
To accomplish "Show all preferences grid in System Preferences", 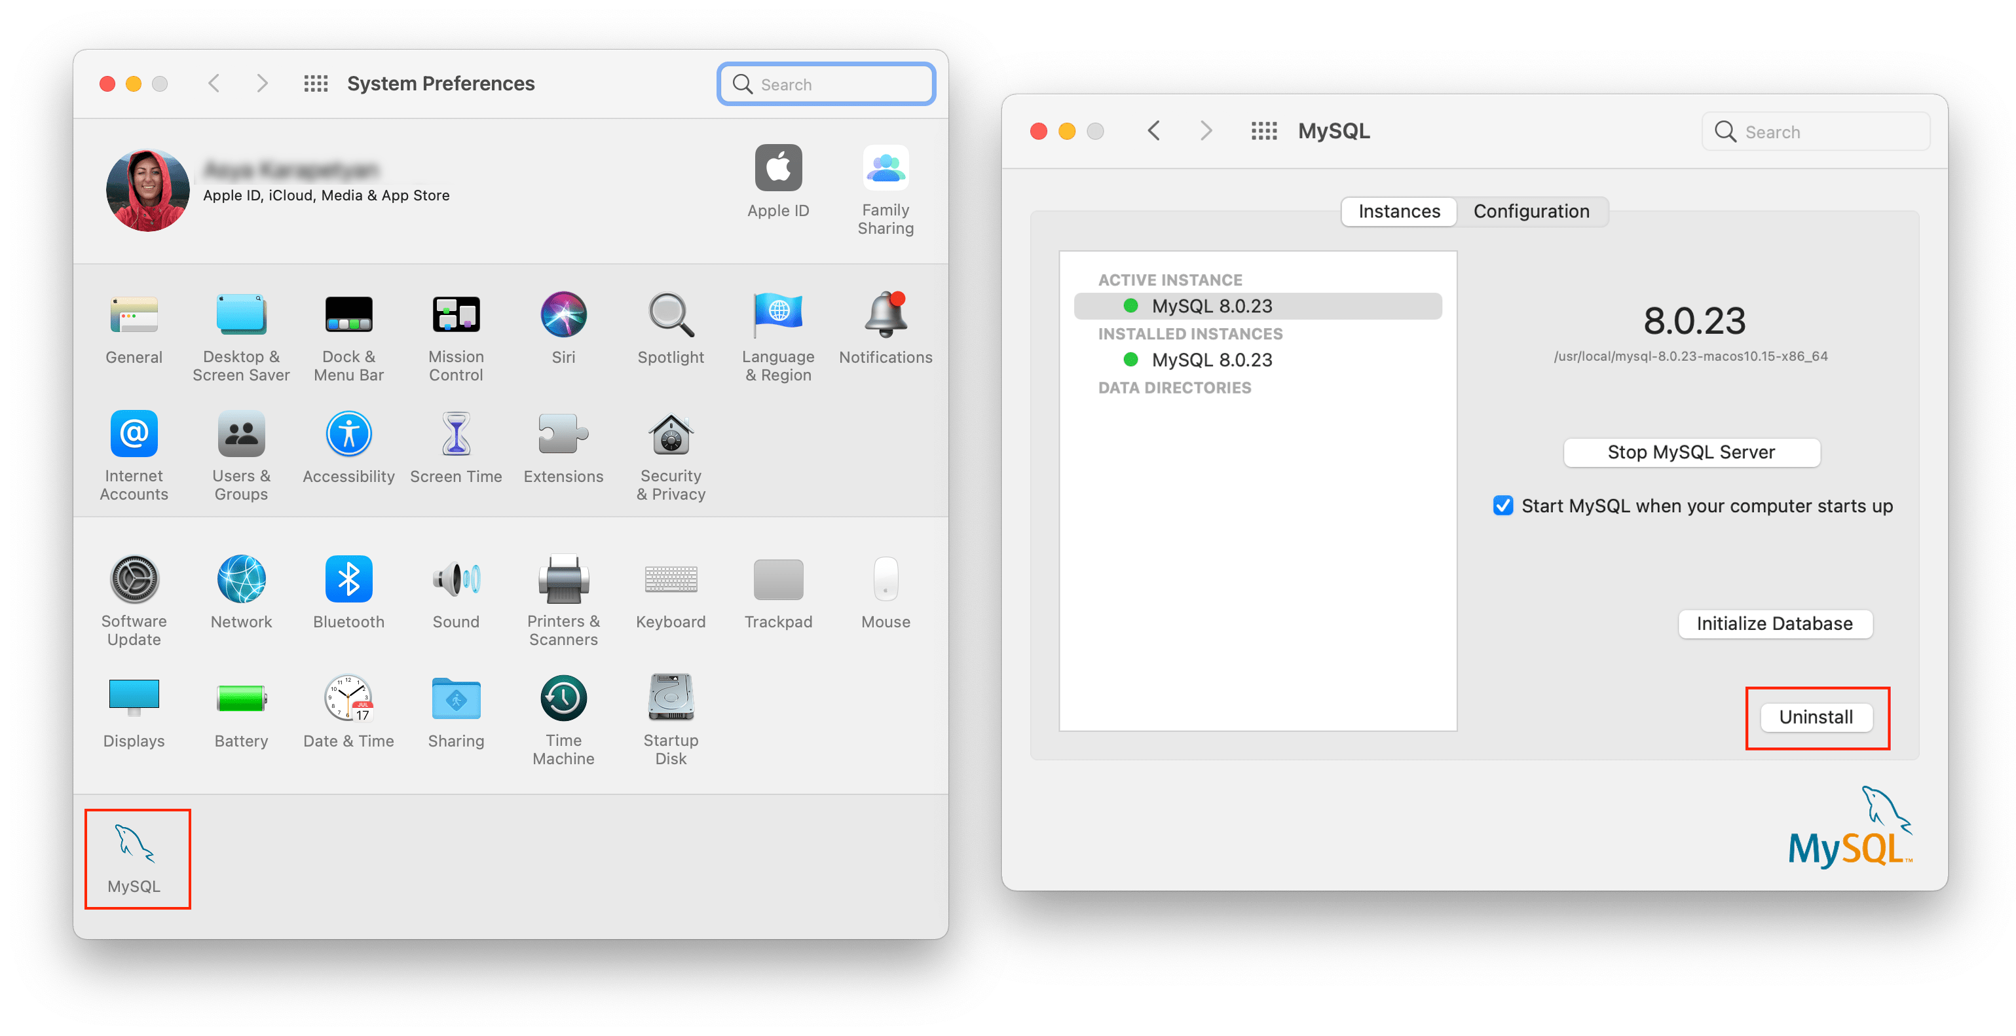I will pyautogui.click(x=316, y=83).
